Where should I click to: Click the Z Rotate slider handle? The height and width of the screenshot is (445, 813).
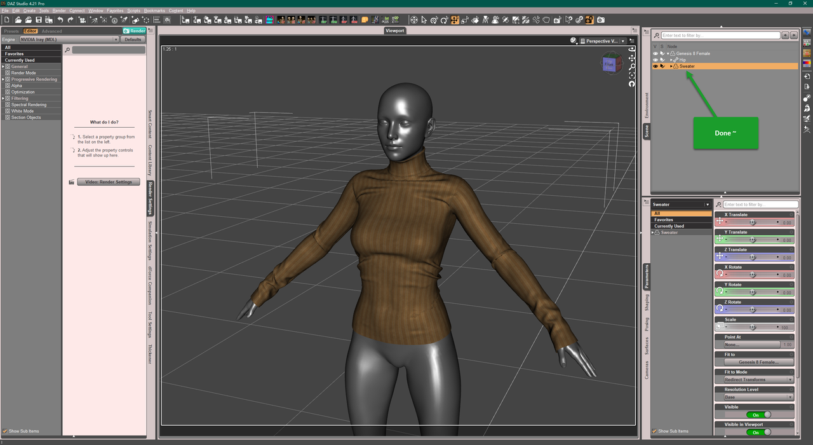(753, 310)
